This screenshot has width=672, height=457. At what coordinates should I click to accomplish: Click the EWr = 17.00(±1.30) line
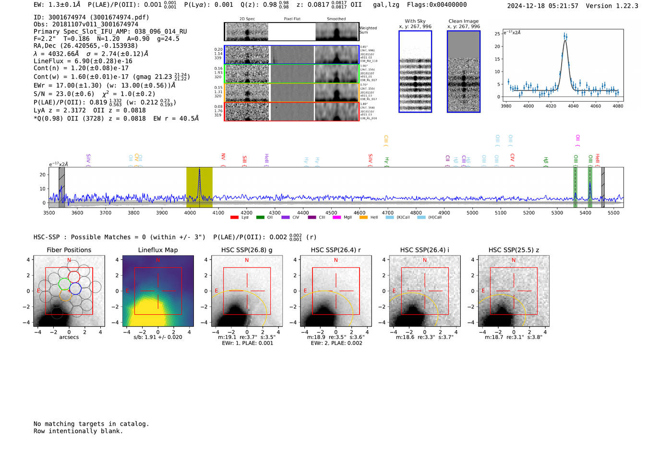(x=105, y=85)
